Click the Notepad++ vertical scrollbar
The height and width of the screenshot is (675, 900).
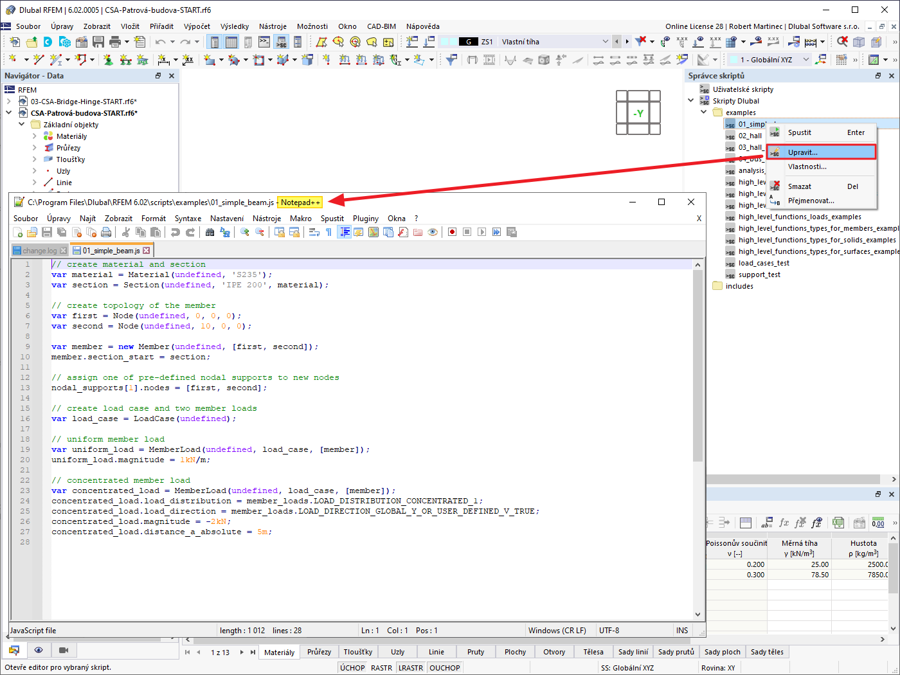tap(697, 366)
